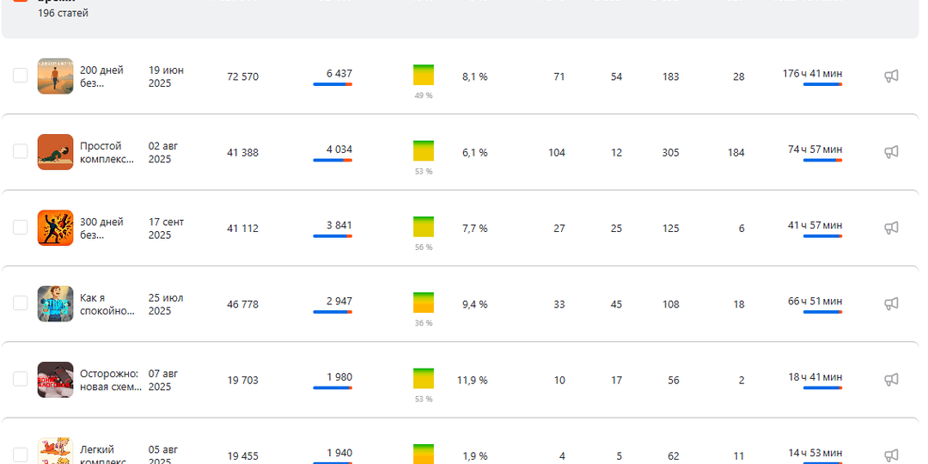The width and height of the screenshot is (928, 464).
Task: Click the 196 статей count label
Action: (x=63, y=13)
